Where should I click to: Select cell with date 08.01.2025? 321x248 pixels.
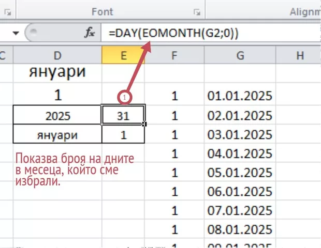pos(240,229)
